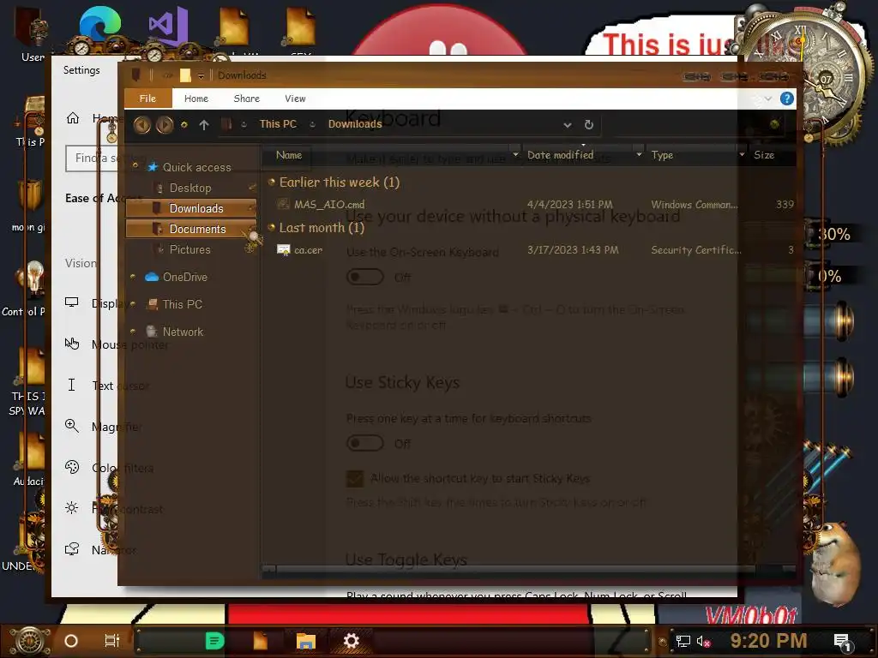The width and height of the screenshot is (878, 658).
Task: Switch to the Home ribbon tab
Action: coord(196,99)
